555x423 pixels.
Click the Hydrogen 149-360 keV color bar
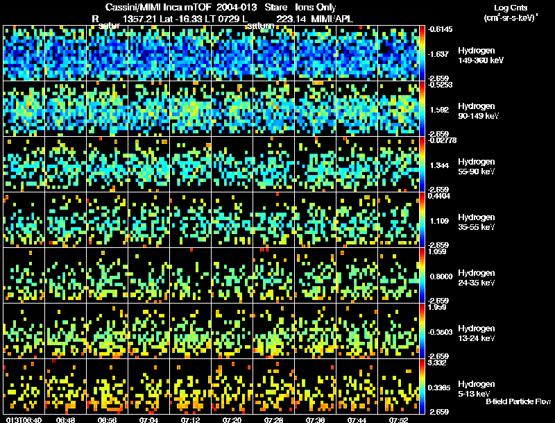(x=422, y=53)
